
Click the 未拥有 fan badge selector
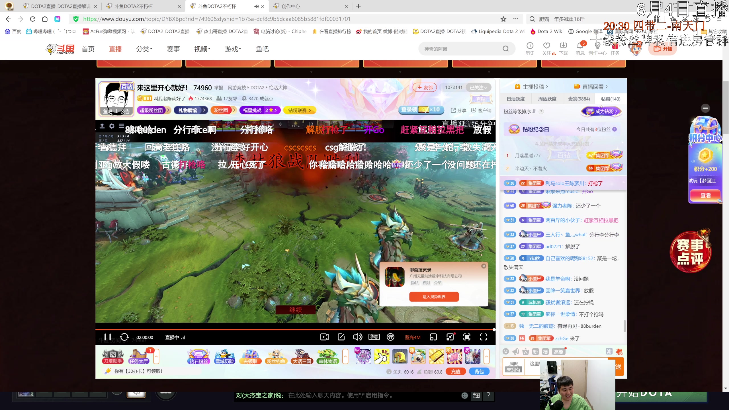point(513,367)
